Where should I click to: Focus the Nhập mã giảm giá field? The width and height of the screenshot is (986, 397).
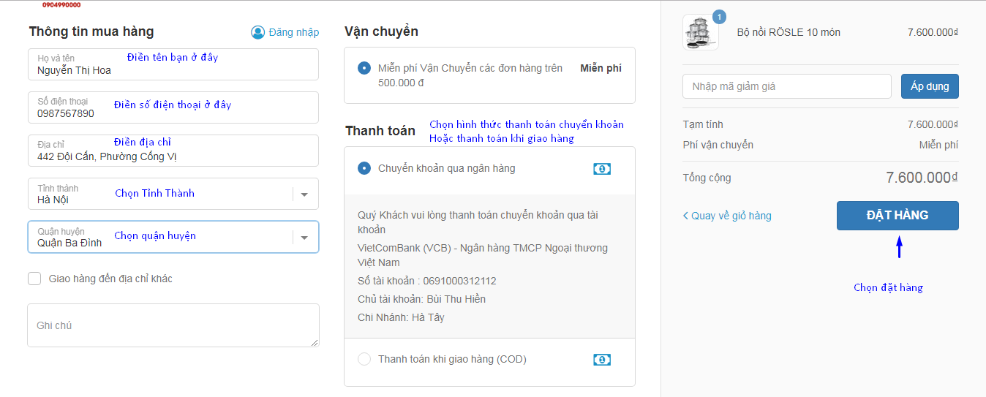click(x=787, y=86)
